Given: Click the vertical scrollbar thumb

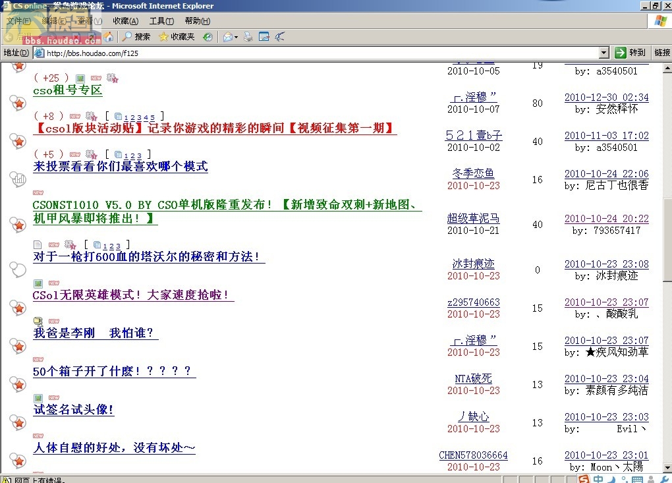Looking at the screenshot, I should [x=667, y=241].
